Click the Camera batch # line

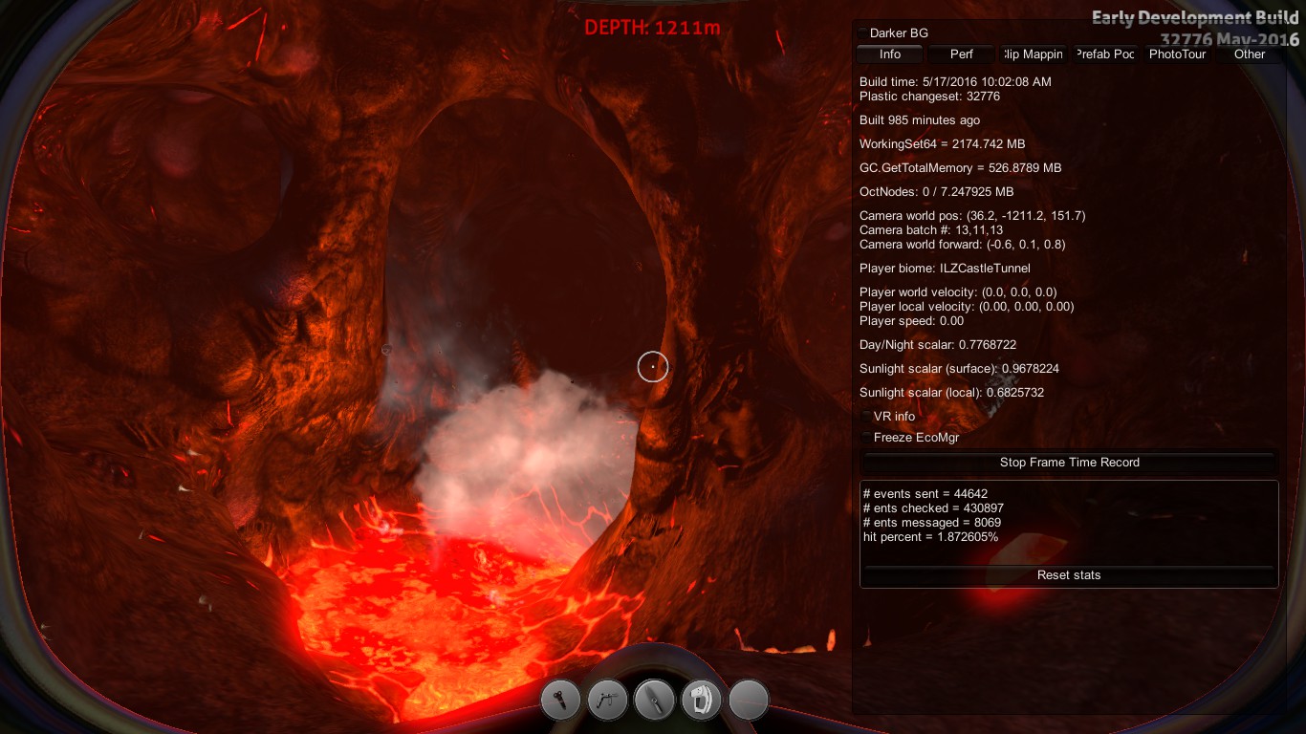click(931, 230)
